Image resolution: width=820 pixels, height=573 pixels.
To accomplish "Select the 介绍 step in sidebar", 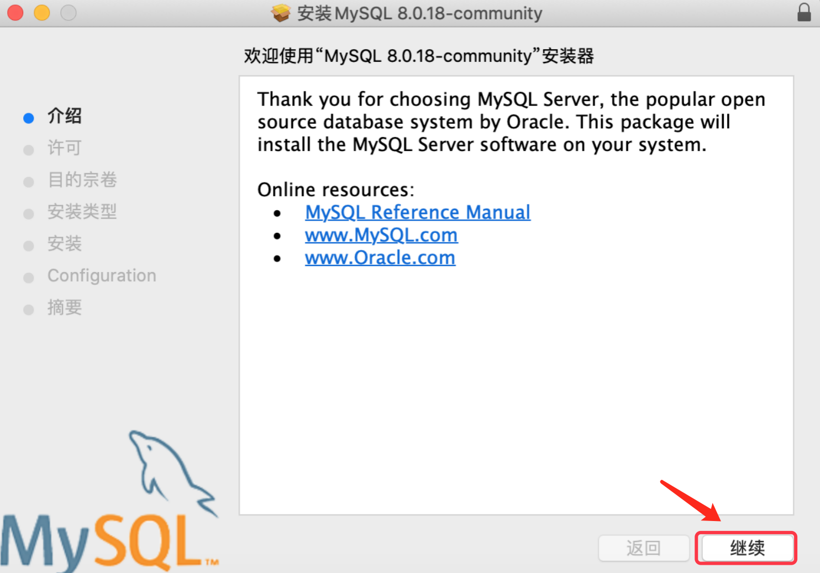I will click(65, 116).
